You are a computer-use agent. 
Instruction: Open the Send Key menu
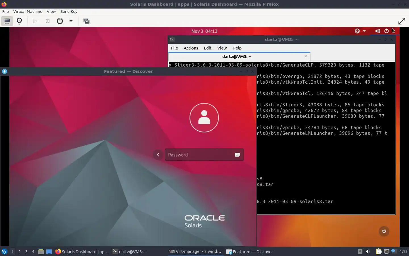tap(69, 11)
